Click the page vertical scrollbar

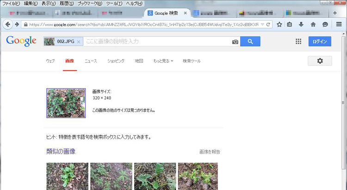pos(343,103)
